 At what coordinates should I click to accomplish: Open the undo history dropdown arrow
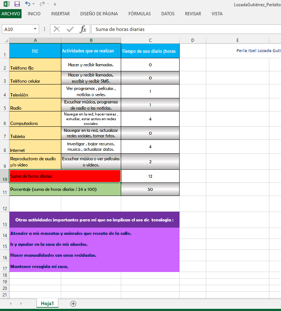33,4
